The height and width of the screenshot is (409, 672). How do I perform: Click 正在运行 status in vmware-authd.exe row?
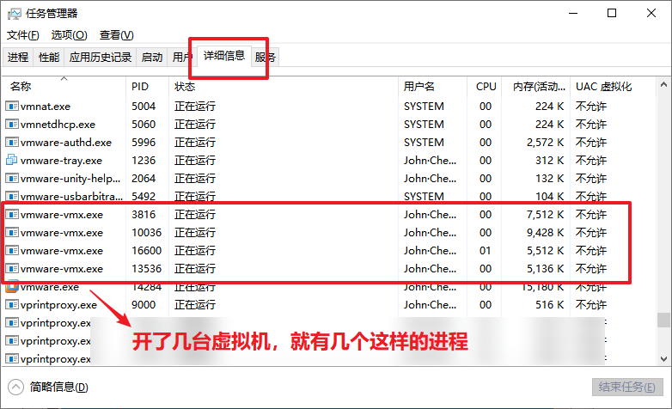pyautogui.click(x=195, y=143)
